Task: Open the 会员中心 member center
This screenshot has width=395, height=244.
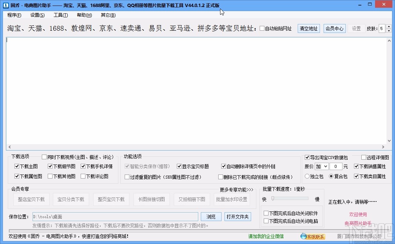Action: click(334, 28)
